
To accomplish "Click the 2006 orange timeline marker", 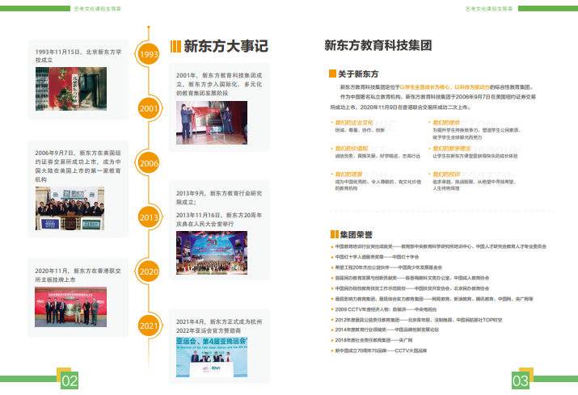I will pyautogui.click(x=149, y=163).
